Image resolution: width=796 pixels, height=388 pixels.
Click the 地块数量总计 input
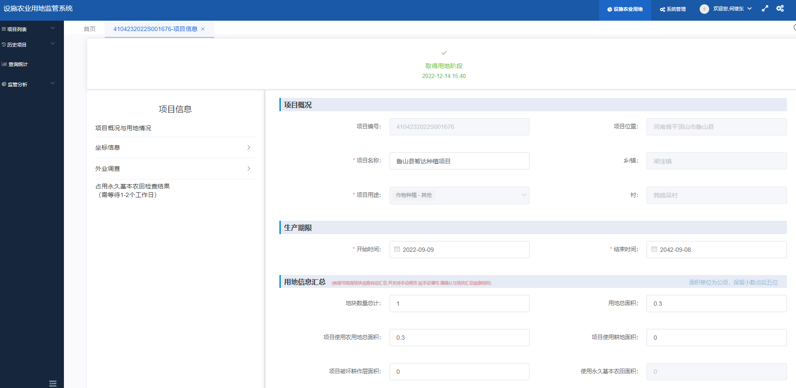459,304
